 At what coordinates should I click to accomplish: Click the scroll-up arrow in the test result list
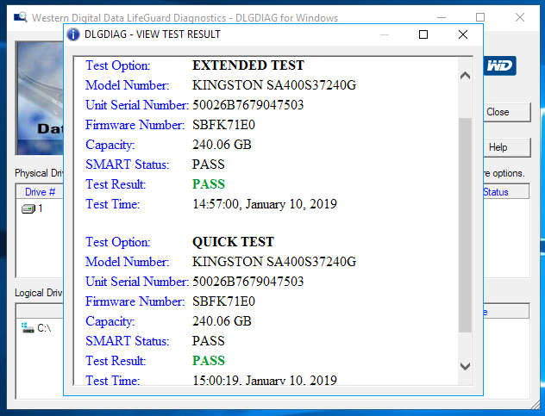click(x=465, y=75)
